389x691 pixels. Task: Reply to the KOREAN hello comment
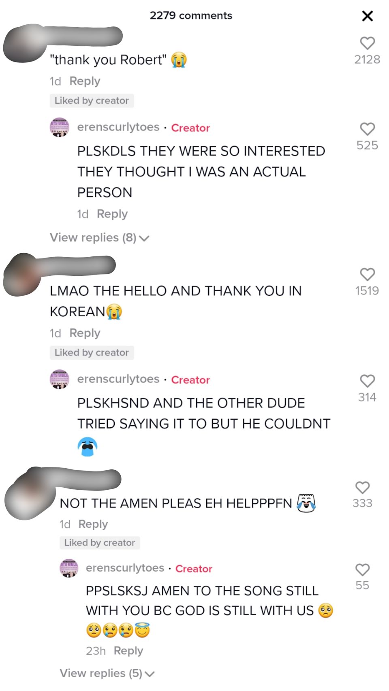coord(85,333)
